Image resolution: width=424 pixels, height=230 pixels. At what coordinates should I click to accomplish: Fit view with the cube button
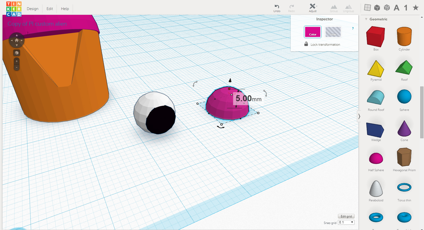pyautogui.click(x=17, y=53)
